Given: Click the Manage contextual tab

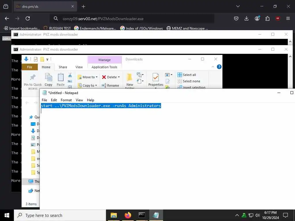Looking at the screenshot, I should (105, 60).
